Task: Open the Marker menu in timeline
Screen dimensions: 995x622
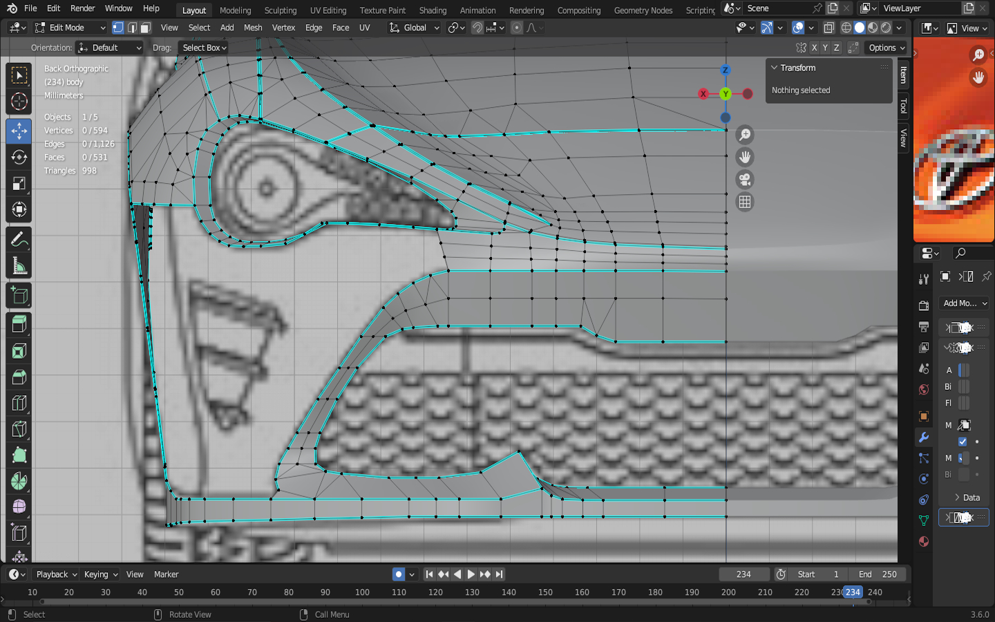Action: point(166,574)
